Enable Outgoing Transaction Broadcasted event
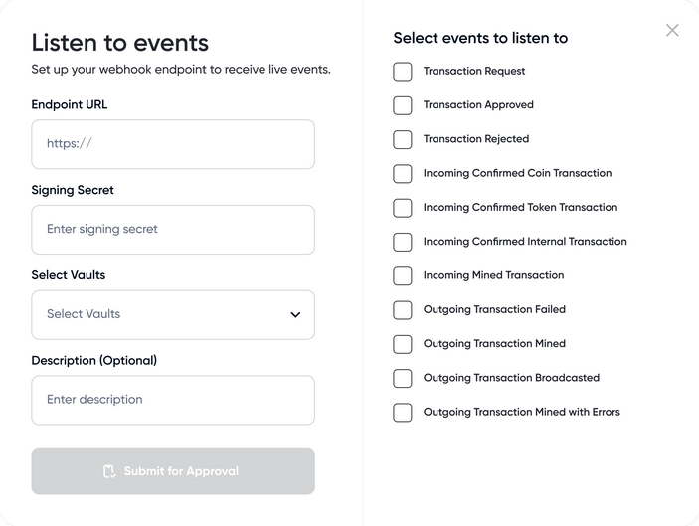 [x=403, y=378]
